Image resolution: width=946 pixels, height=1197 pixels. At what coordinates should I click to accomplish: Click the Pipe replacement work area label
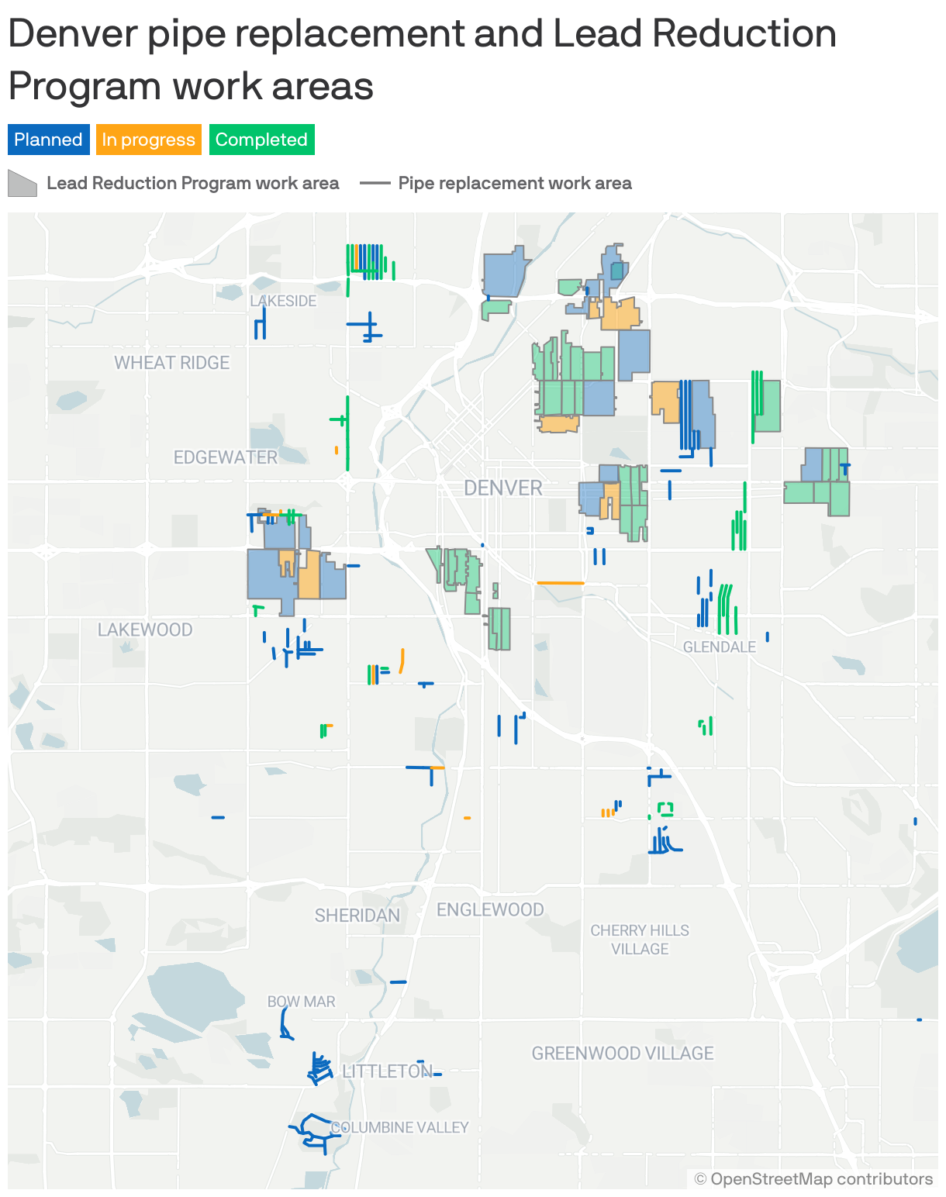(515, 184)
